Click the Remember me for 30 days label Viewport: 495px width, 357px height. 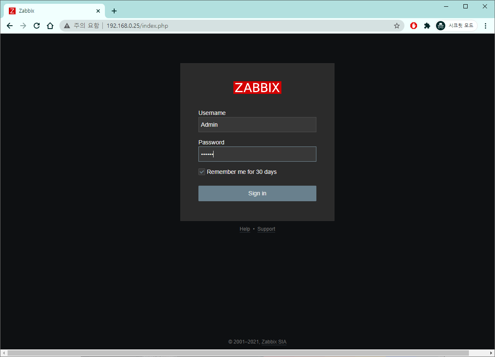[241, 172]
